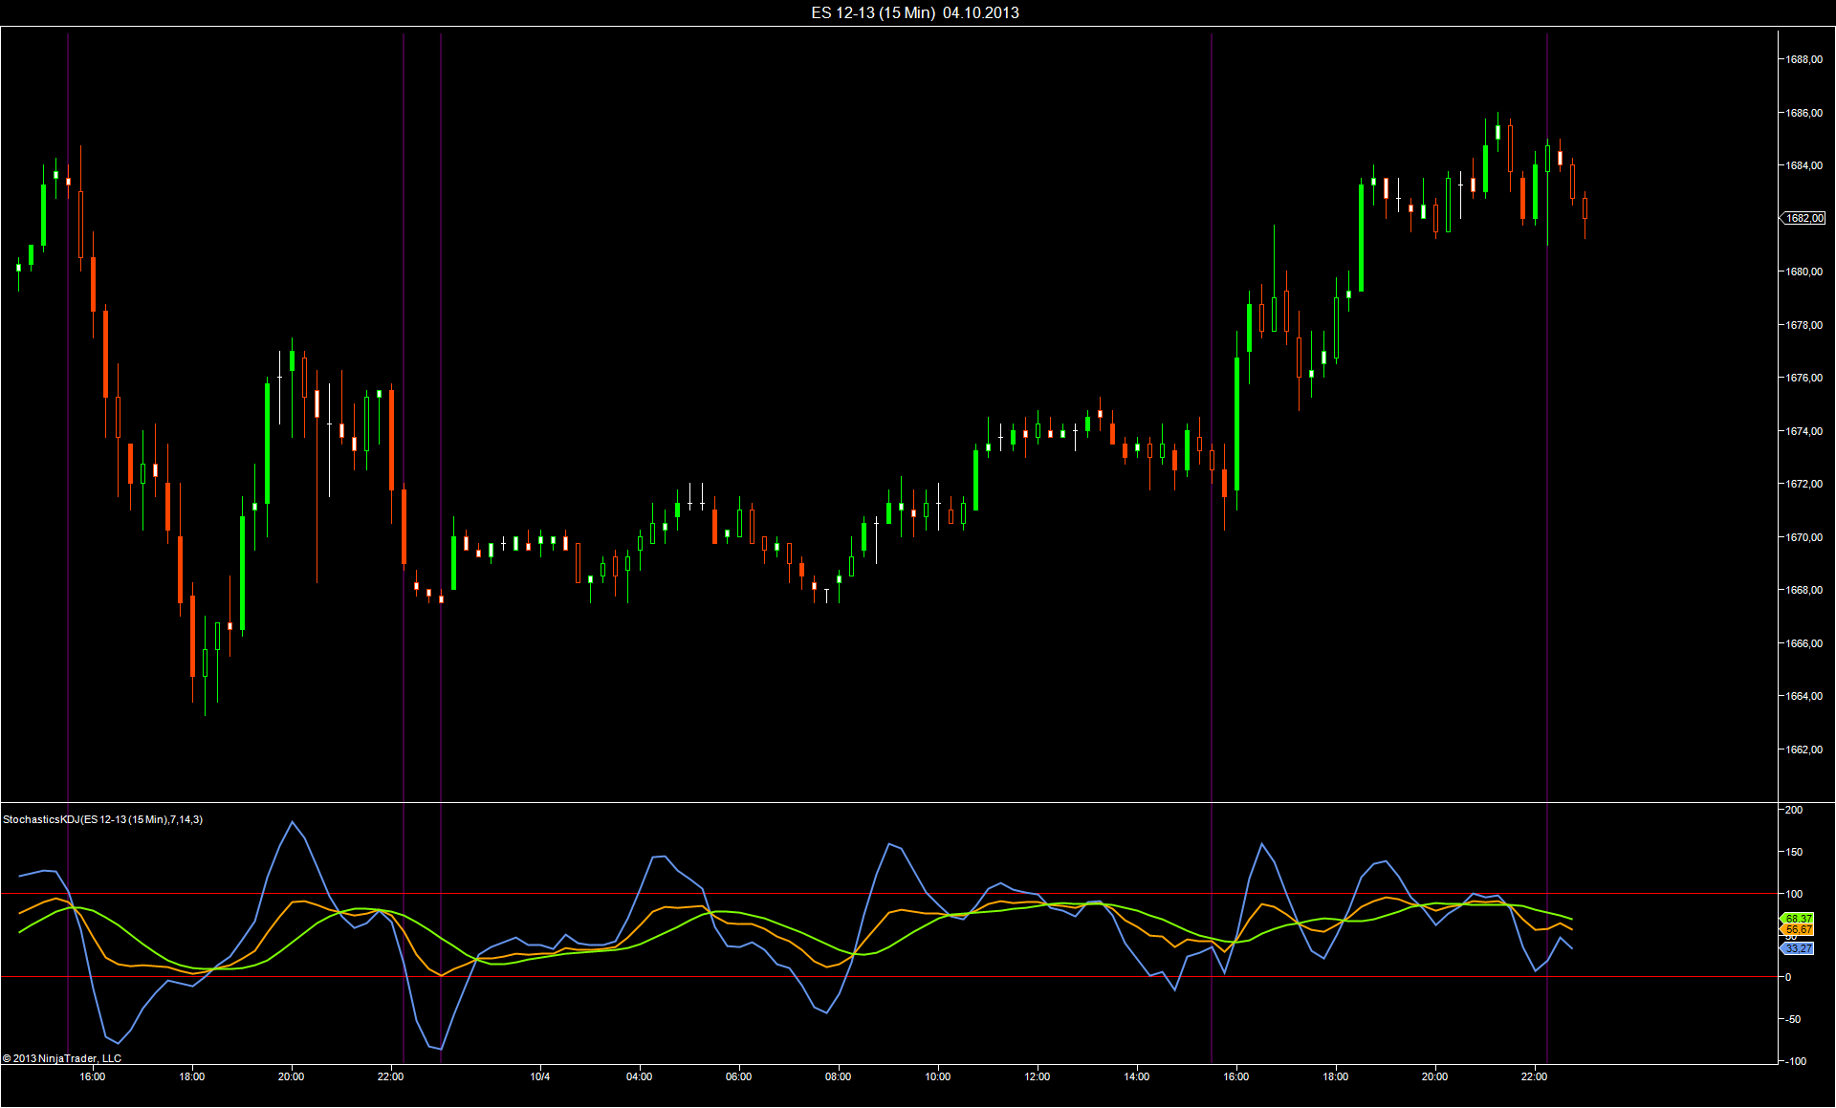The width and height of the screenshot is (1836, 1108).
Task: Click the NinjaTrader copyright text
Action: pos(62,1058)
